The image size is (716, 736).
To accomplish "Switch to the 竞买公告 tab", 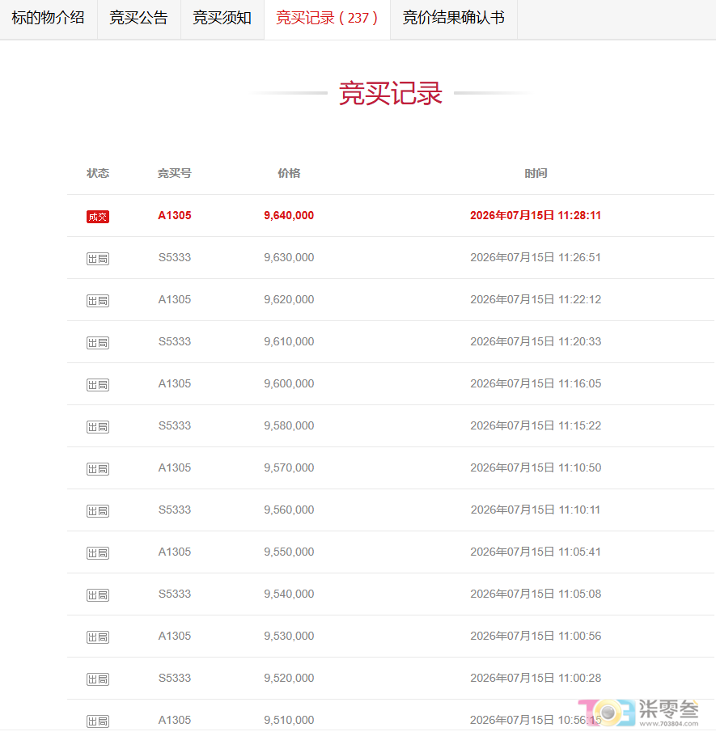I will [x=139, y=19].
